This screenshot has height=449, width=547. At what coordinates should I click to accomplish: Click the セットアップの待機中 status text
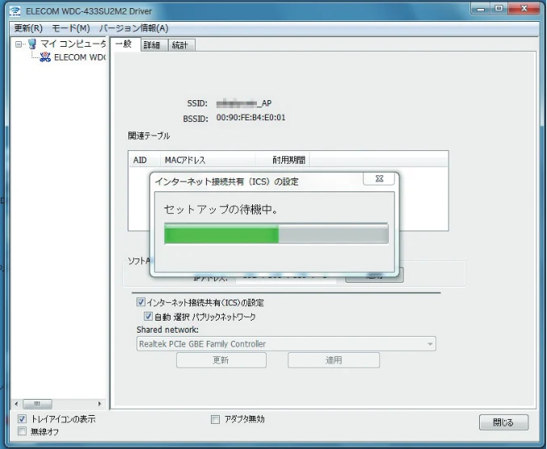[x=221, y=209]
